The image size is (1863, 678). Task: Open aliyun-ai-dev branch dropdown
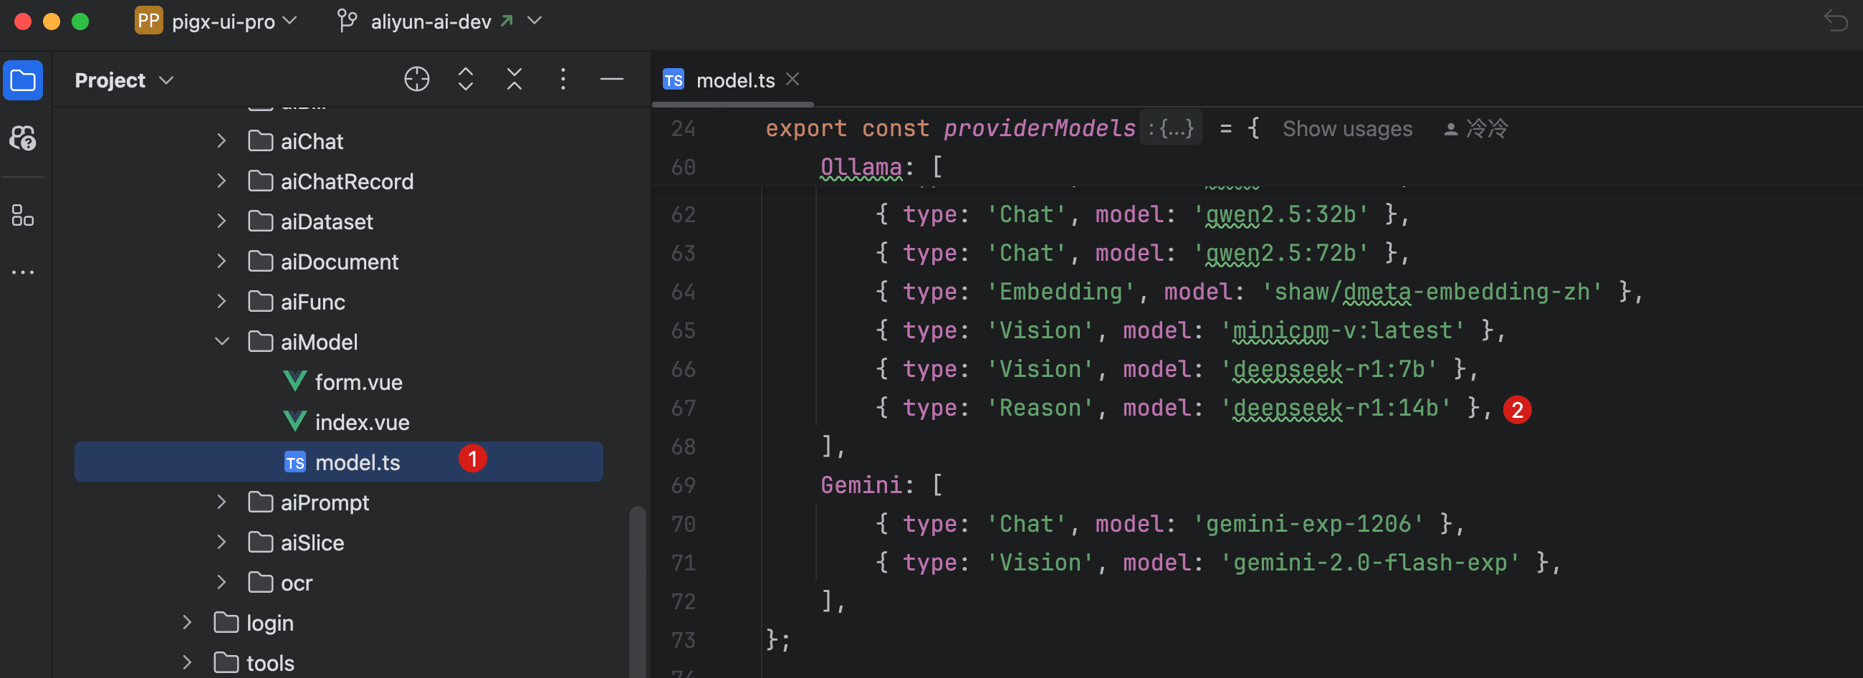[x=456, y=22]
